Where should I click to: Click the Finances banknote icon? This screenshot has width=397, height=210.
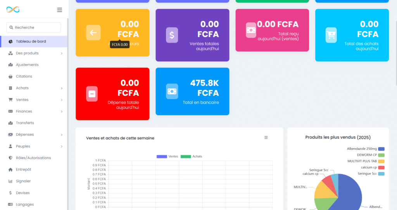[10, 111]
